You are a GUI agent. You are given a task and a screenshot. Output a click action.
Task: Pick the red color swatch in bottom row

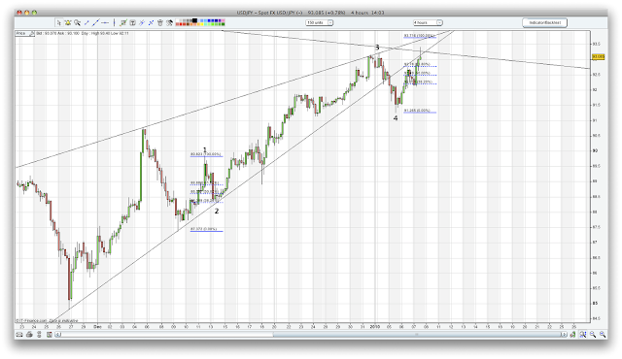(181, 24)
